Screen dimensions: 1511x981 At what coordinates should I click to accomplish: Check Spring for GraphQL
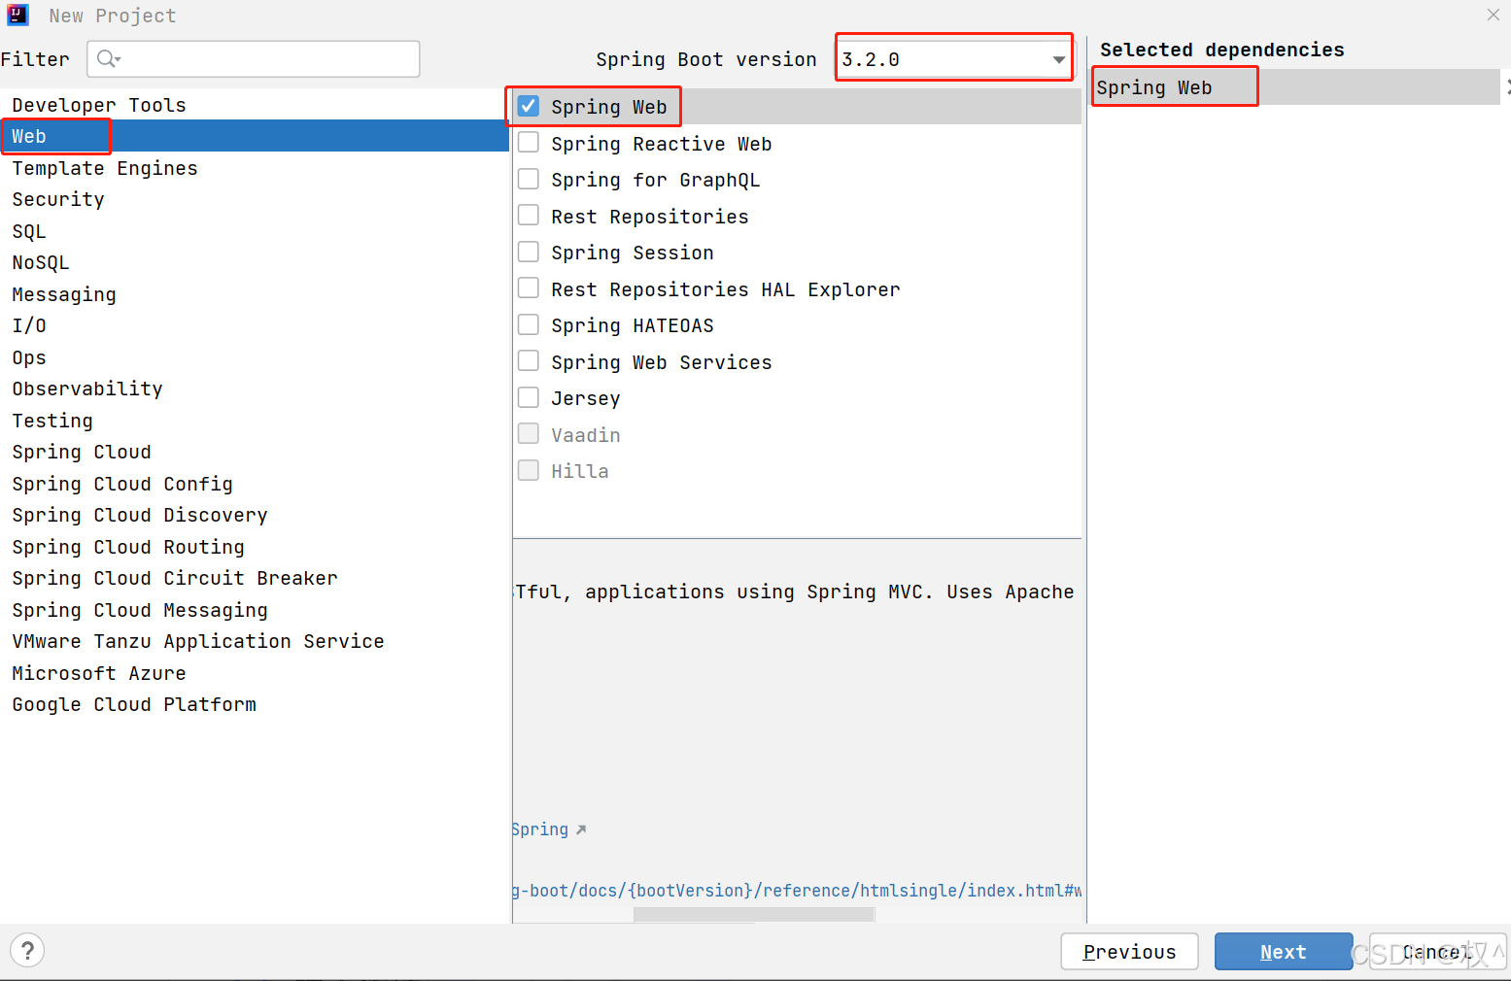529,179
